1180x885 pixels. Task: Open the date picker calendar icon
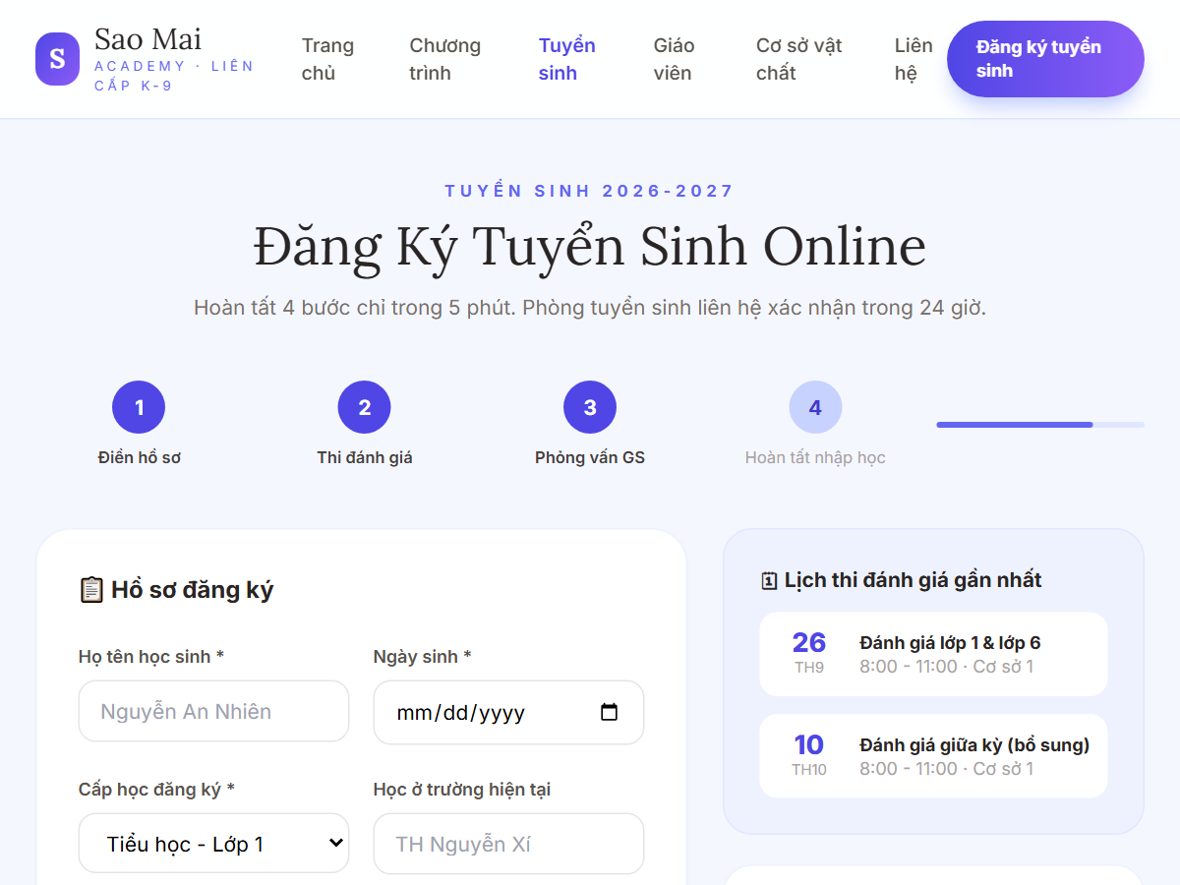pyautogui.click(x=609, y=712)
